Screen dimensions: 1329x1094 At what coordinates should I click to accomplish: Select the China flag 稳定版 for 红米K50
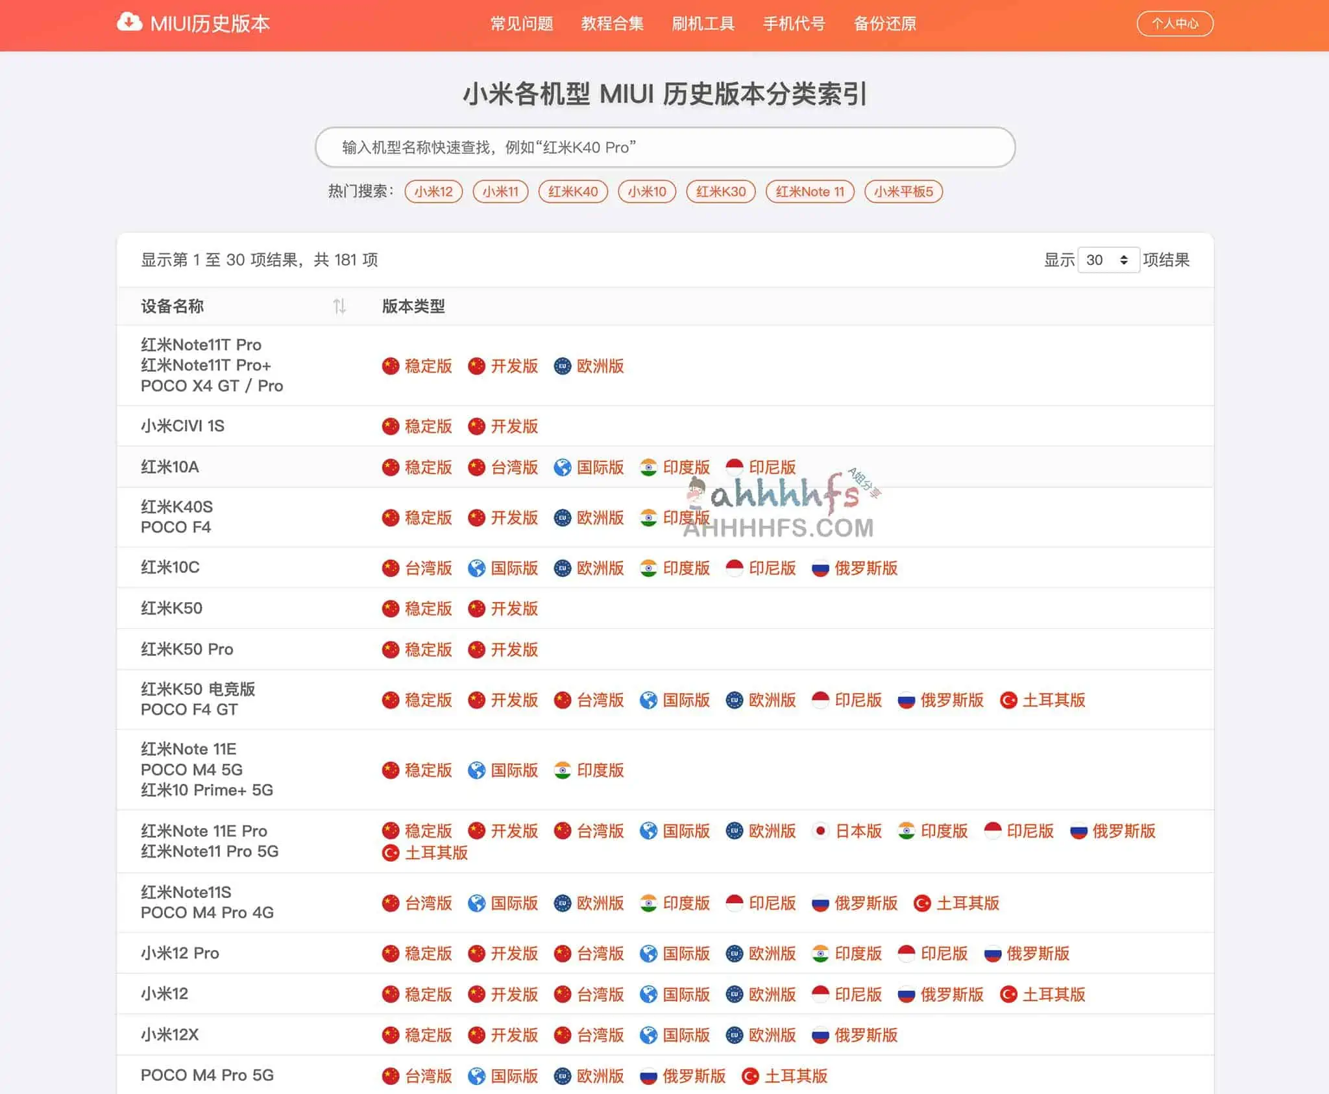tap(417, 609)
